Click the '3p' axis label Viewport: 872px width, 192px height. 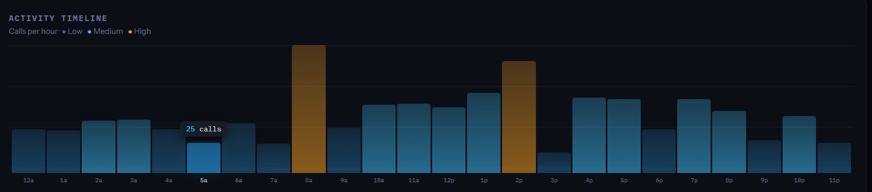[x=554, y=180]
